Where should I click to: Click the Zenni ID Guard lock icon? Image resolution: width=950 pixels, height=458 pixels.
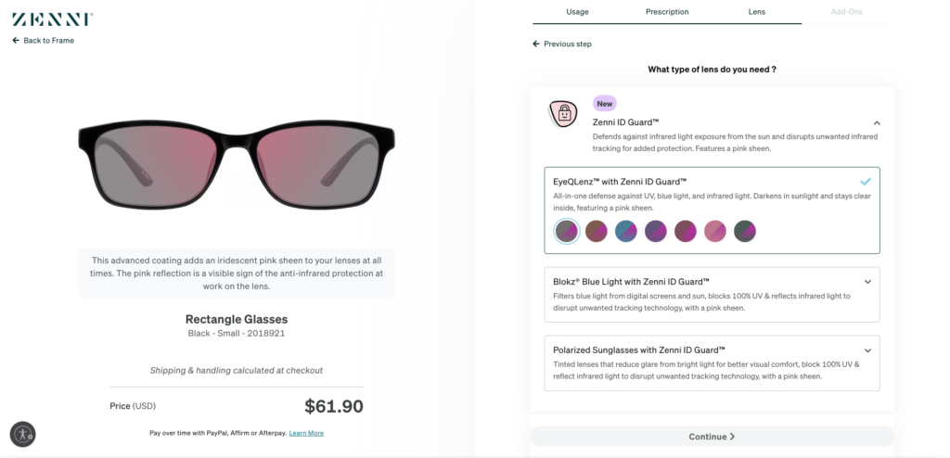pyautogui.click(x=561, y=114)
